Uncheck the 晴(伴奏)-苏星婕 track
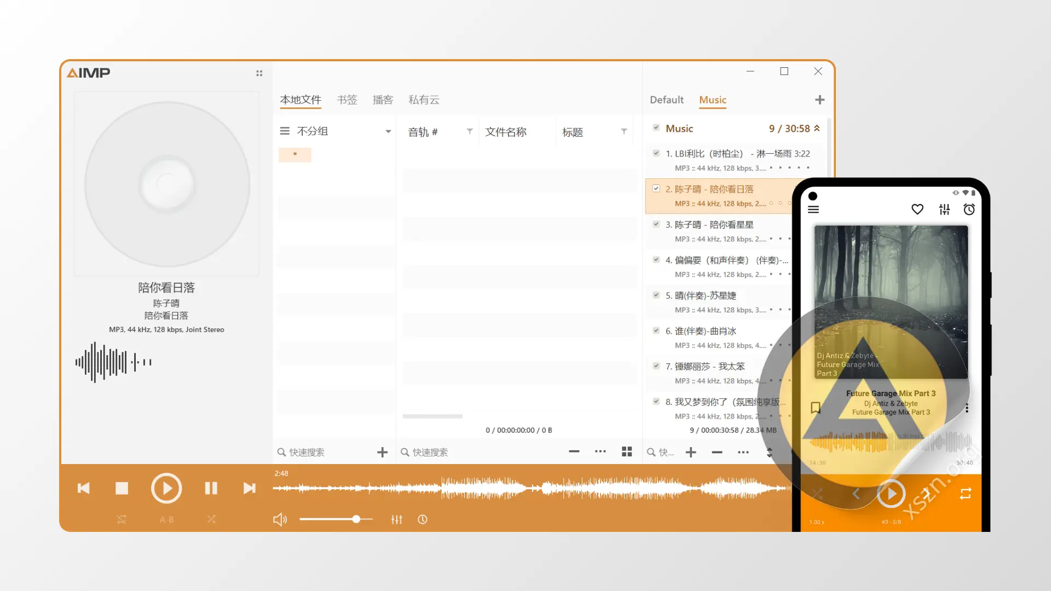 (656, 296)
